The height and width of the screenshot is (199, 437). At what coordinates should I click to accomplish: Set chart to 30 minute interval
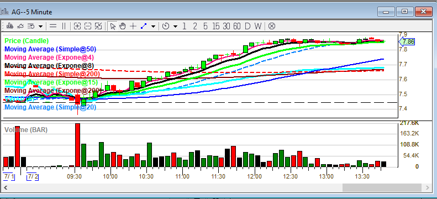(227, 26)
